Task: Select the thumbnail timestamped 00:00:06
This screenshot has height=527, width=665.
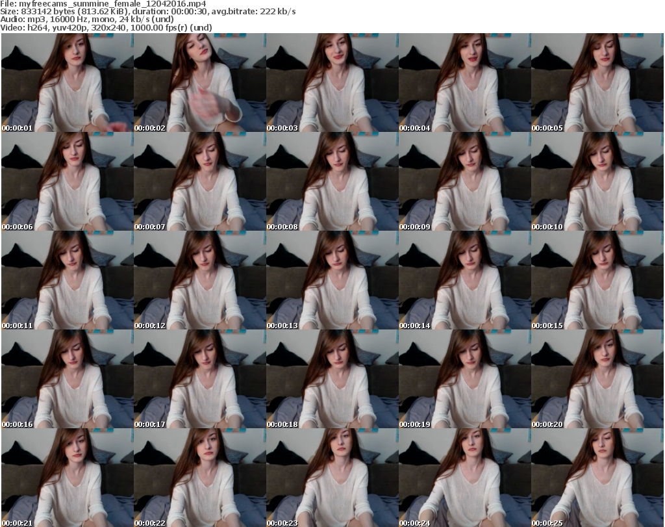Action: [67, 181]
